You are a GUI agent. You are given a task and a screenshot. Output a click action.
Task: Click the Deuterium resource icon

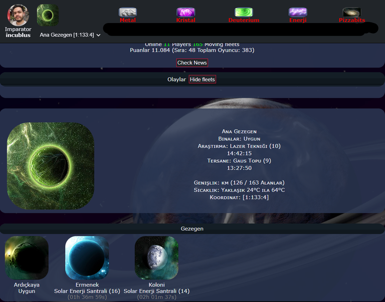244,12
